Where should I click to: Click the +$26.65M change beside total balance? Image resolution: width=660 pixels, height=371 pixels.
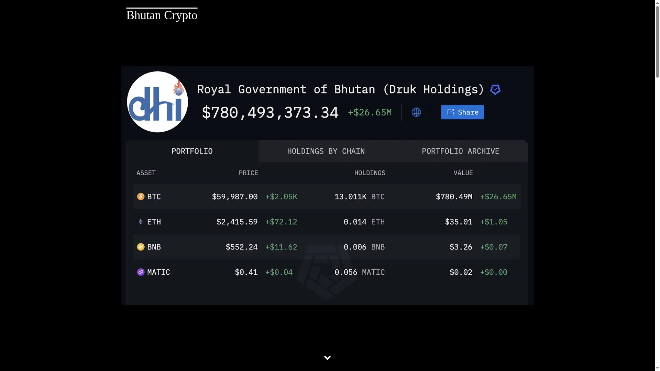pyautogui.click(x=370, y=112)
